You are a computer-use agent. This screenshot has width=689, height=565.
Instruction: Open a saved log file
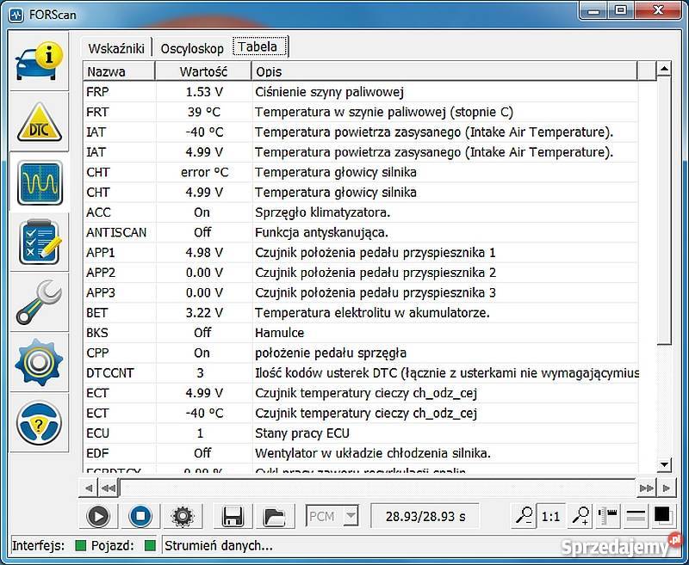pos(274,516)
